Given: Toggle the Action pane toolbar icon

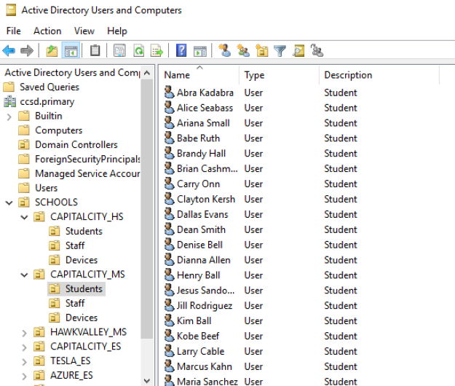Looking at the screenshot, I should (x=200, y=52).
